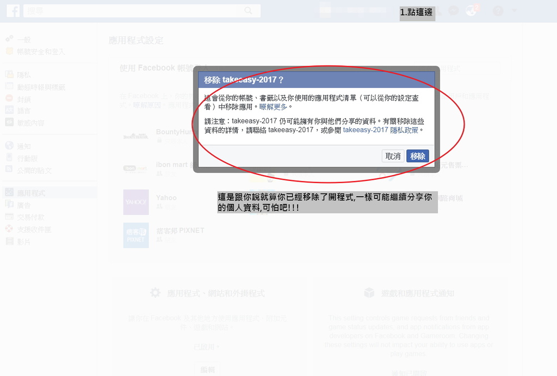
Task: Click the gear icon beside 應用程式、網站和外掛程式
Action: point(155,293)
